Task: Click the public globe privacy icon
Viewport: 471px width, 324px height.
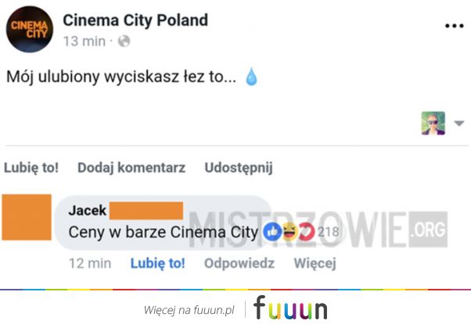Action: 124,41
